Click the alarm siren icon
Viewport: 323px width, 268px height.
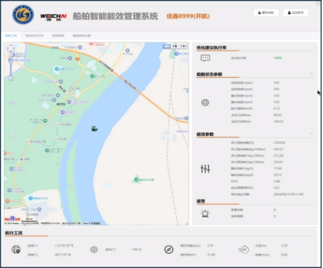pos(205,213)
